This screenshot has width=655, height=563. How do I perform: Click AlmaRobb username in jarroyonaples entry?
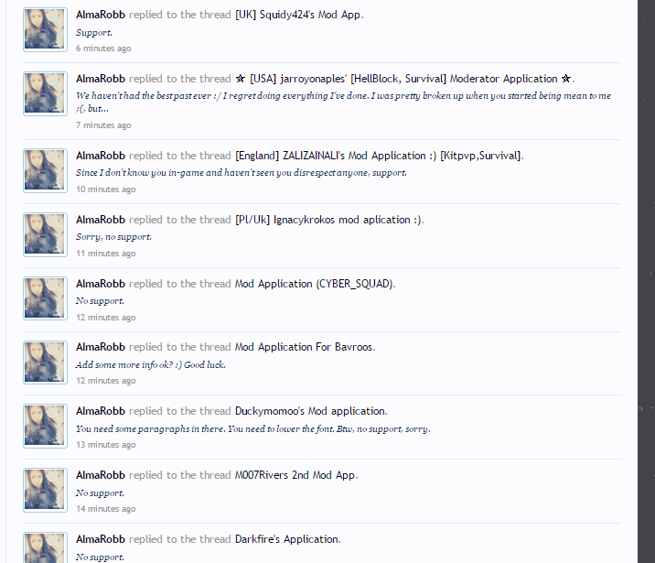[101, 79]
